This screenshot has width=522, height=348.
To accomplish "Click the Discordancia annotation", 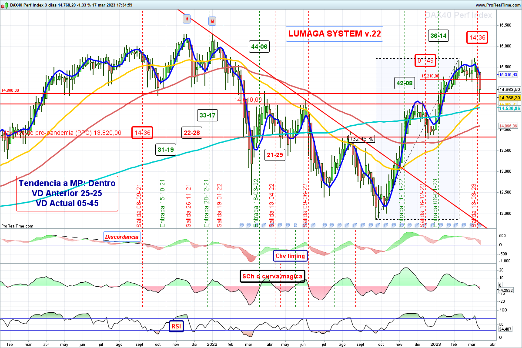I will [x=121, y=237].
